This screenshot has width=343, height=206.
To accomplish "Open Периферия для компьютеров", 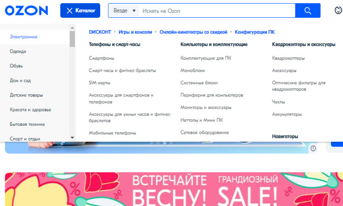I will click(212, 95).
